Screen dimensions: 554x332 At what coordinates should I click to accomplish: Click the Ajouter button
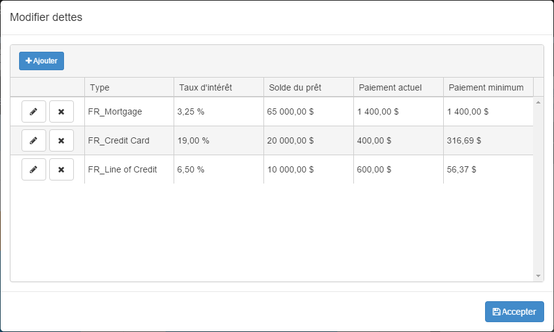pyautogui.click(x=41, y=61)
